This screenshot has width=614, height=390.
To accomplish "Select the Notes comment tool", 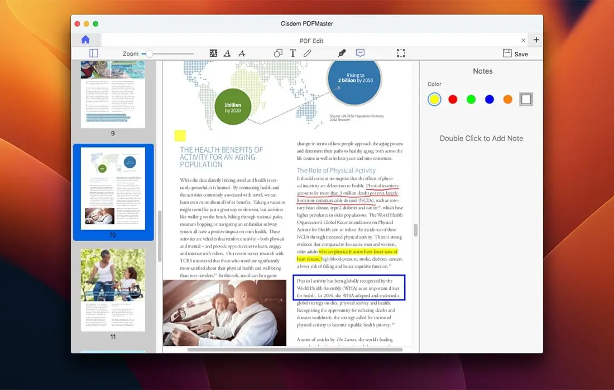I will click(360, 53).
